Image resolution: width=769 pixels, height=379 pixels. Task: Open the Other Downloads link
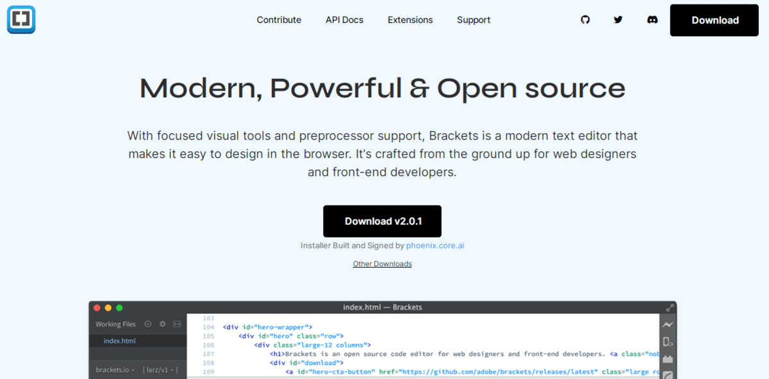(x=383, y=264)
